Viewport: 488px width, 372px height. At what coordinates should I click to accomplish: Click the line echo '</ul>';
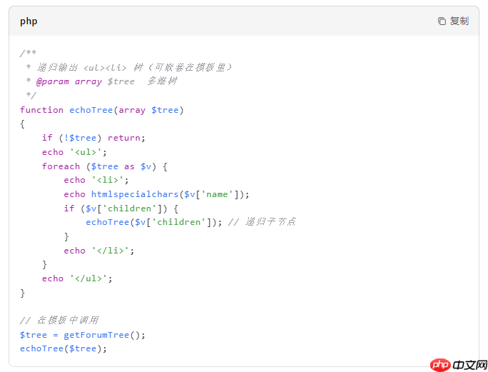tap(77, 278)
